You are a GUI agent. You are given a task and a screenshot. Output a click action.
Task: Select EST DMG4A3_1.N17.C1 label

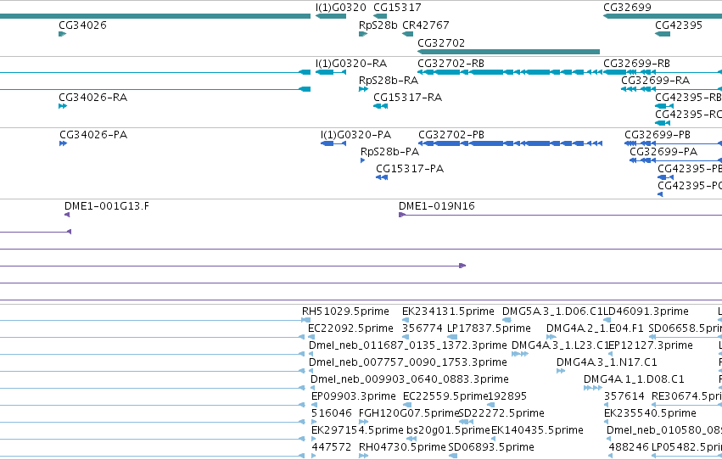607,363
